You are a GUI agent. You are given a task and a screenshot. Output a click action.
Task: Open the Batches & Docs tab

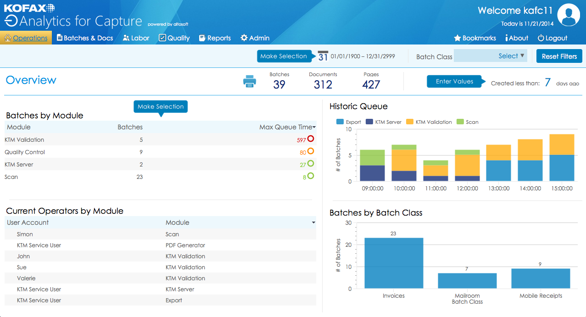click(x=85, y=38)
